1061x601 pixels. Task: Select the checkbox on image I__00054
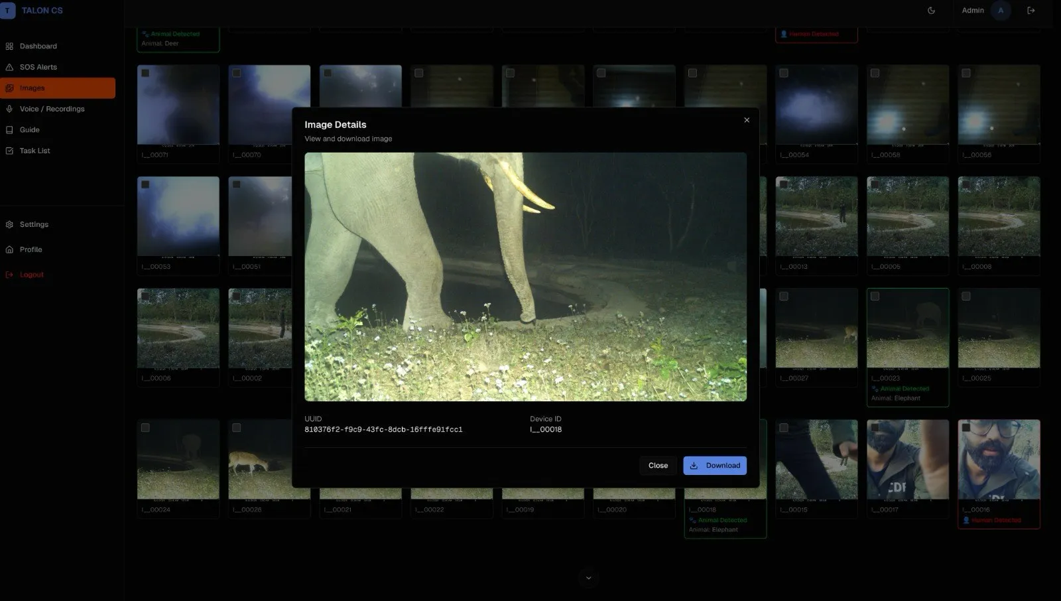784,73
